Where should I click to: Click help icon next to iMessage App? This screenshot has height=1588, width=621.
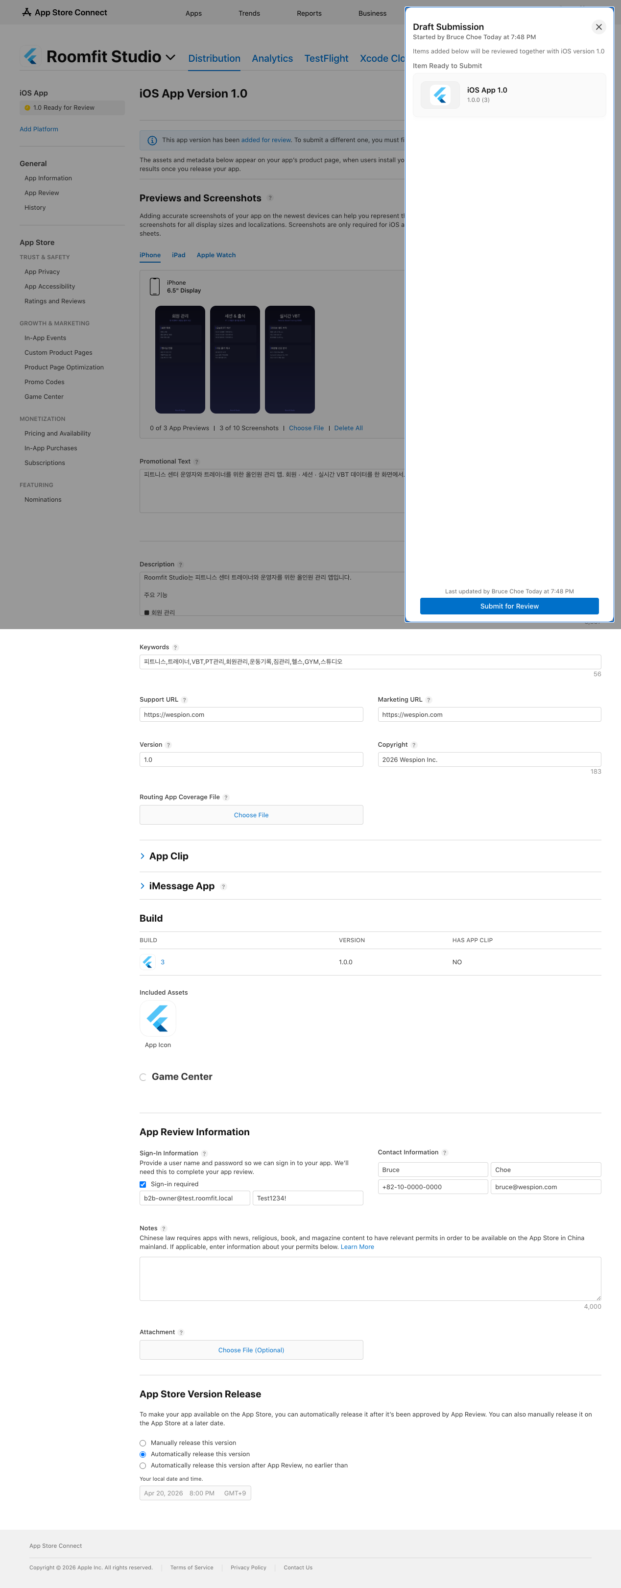tap(223, 886)
